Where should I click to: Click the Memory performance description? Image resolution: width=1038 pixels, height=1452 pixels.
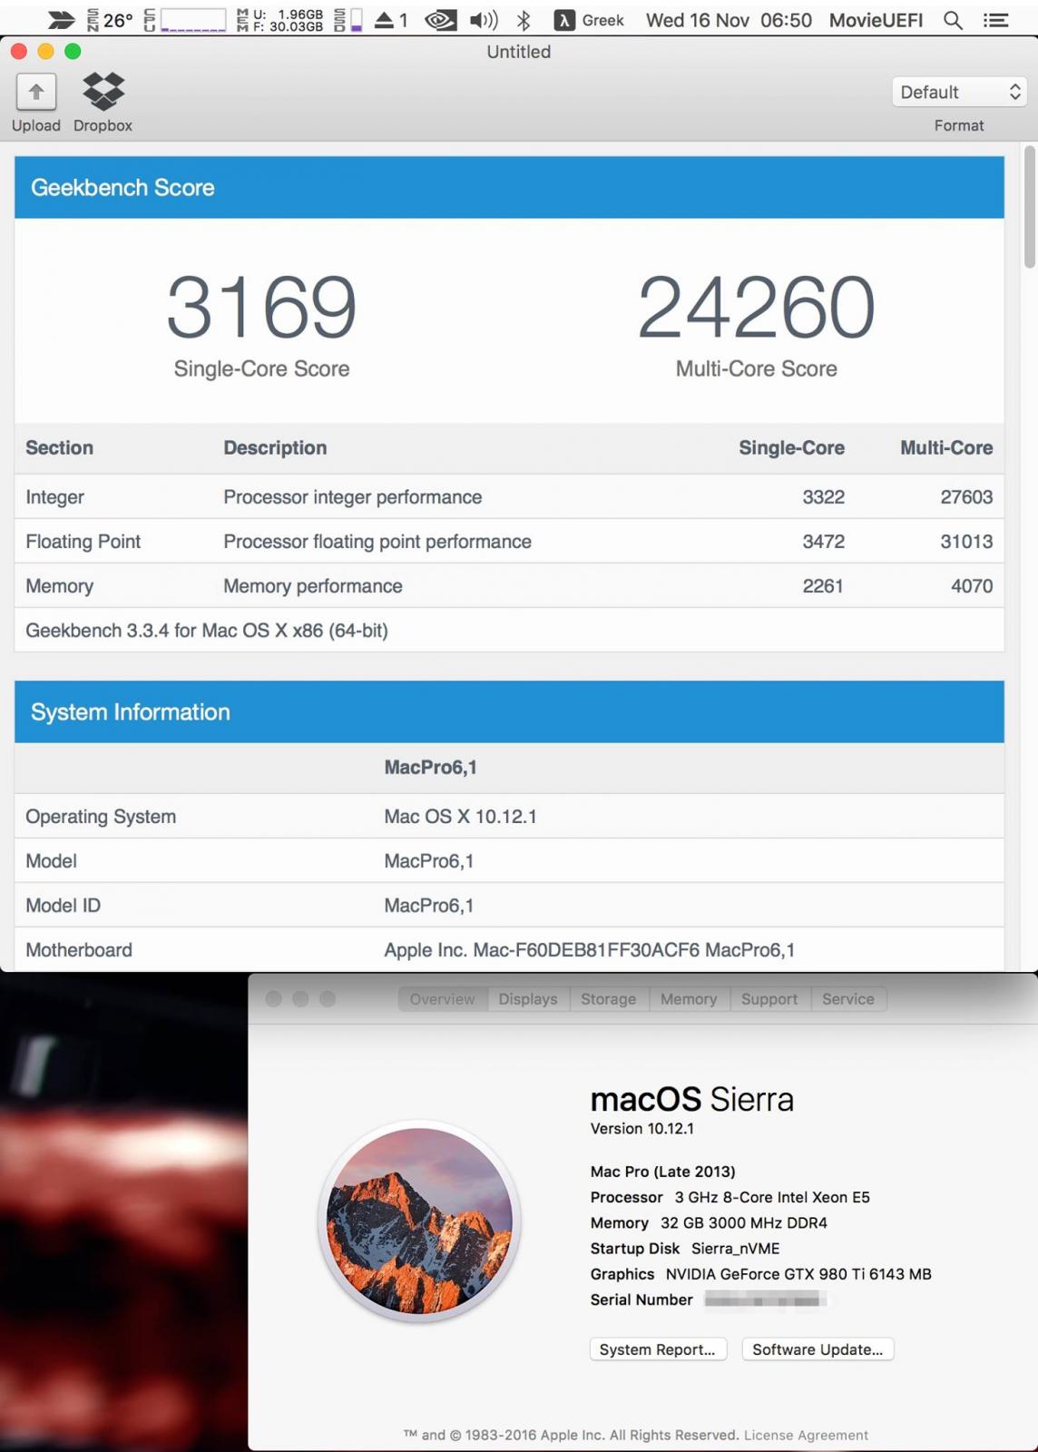pyautogui.click(x=313, y=586)
